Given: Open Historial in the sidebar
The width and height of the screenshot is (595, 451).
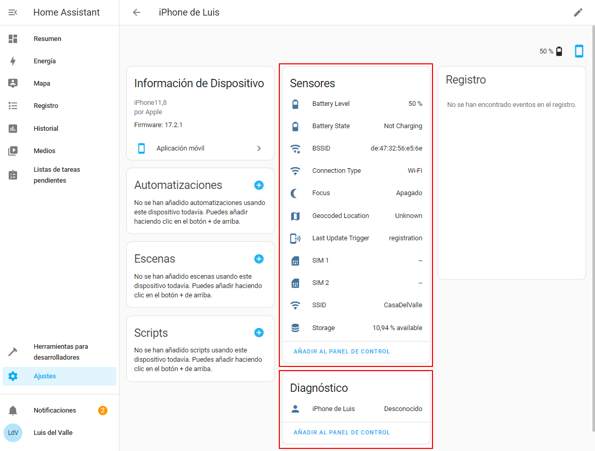Looking at the screenshot, I should (59, 129).
